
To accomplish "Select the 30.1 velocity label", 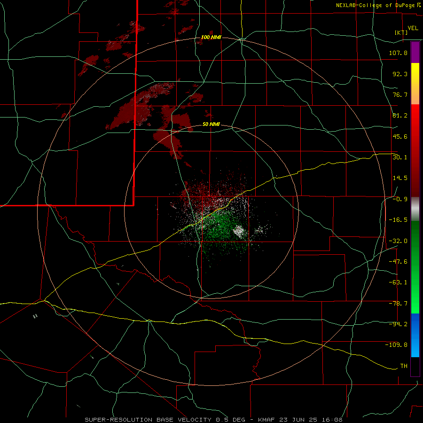I will 400,157.
